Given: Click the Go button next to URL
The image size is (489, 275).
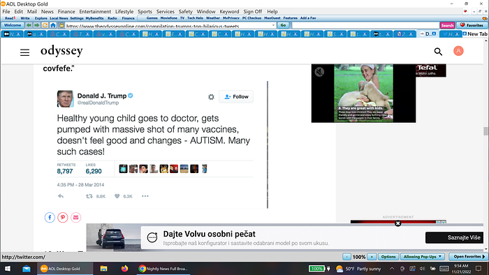Looking at the screenshot, I should pos(283,25).
